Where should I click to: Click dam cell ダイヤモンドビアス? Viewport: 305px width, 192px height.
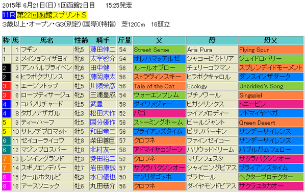click(212, 186)
